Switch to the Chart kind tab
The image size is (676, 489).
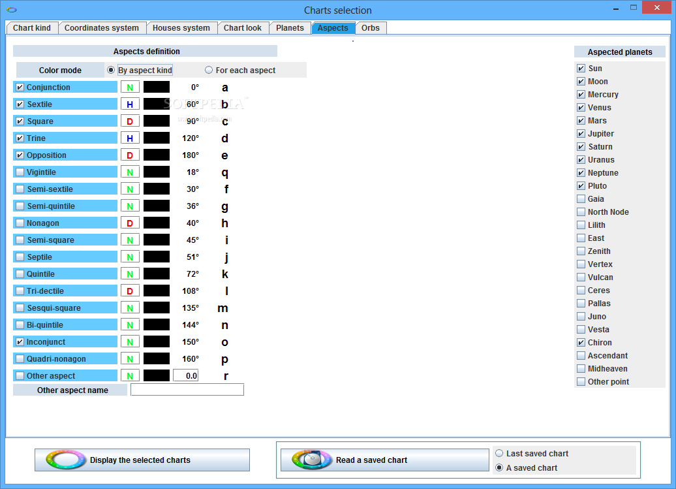coord(32,27)
